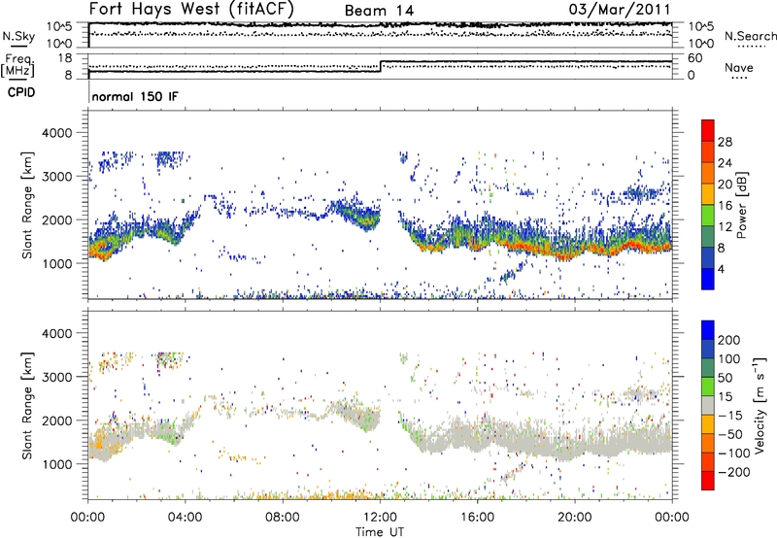Click the '60' Nave axis tick
This screenshot has width=777, height=538.
(x=694, y=58)
